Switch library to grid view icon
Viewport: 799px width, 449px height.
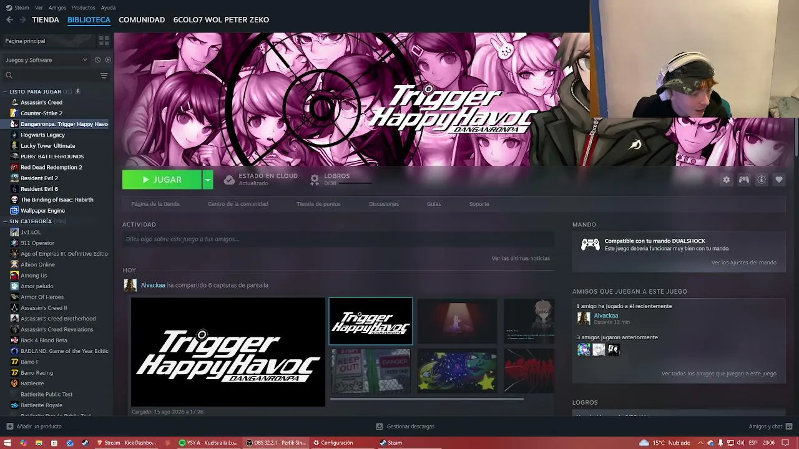104,41
